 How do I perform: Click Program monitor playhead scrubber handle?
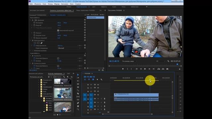[178, 64]
